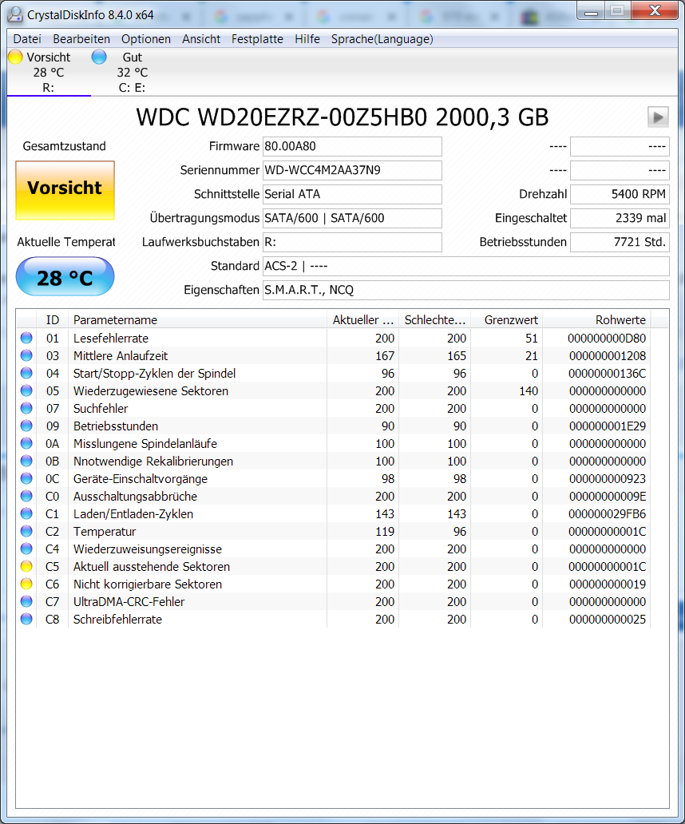Select the yellow Vorsicht disk R: status icon
Image resolution: width=685 pixels, height=824 pixels.
(x=15, y=57)
